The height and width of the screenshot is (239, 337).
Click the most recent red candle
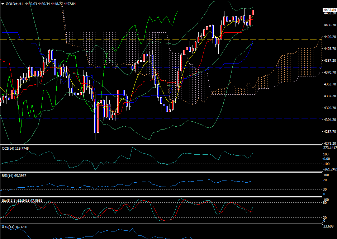point(253,12)
